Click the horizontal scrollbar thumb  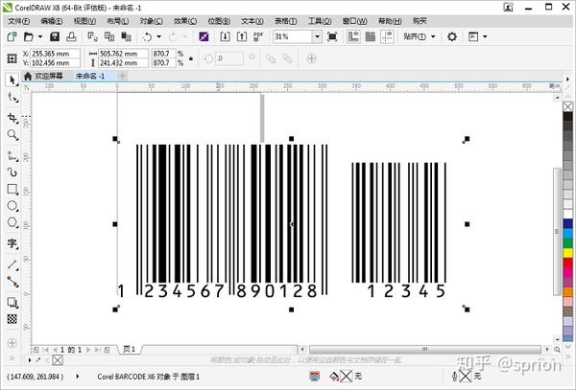425,350
